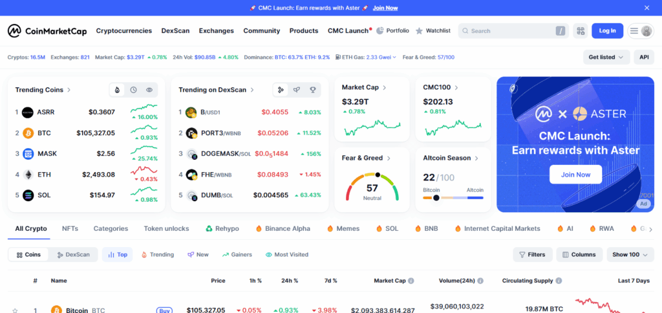Click the Volume(24h) column info icon
Viewport: 662px width, 313px height.
pos(480,281)
